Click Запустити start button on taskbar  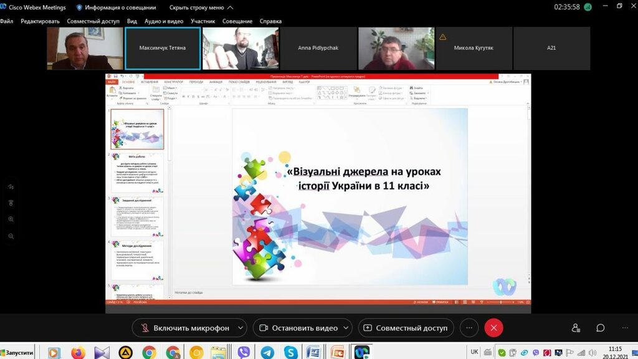pyautogui.click(x=19, y=353)
